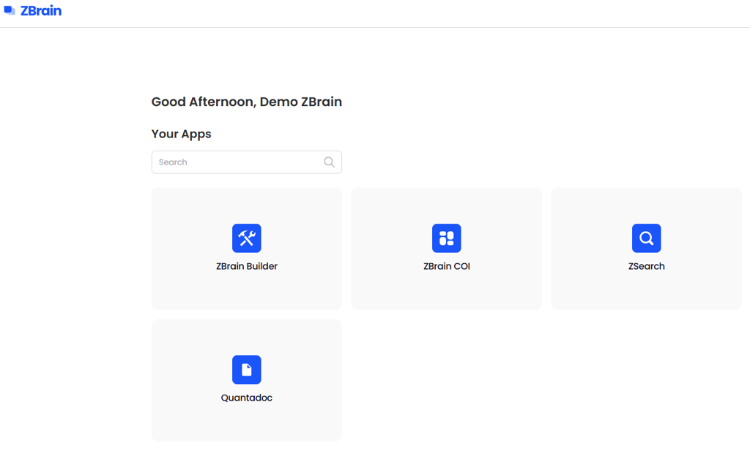The image size is (750, 454).
Task: Click the hammer-and-wrench ZBrain Builder icon
Action: [x=246, y=238]
